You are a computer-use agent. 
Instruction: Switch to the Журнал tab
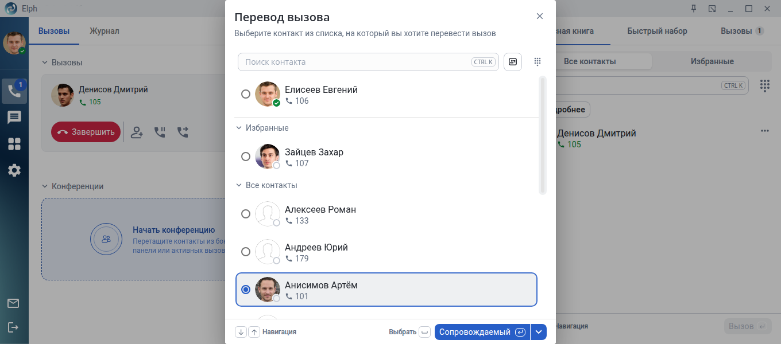(105, 31)
